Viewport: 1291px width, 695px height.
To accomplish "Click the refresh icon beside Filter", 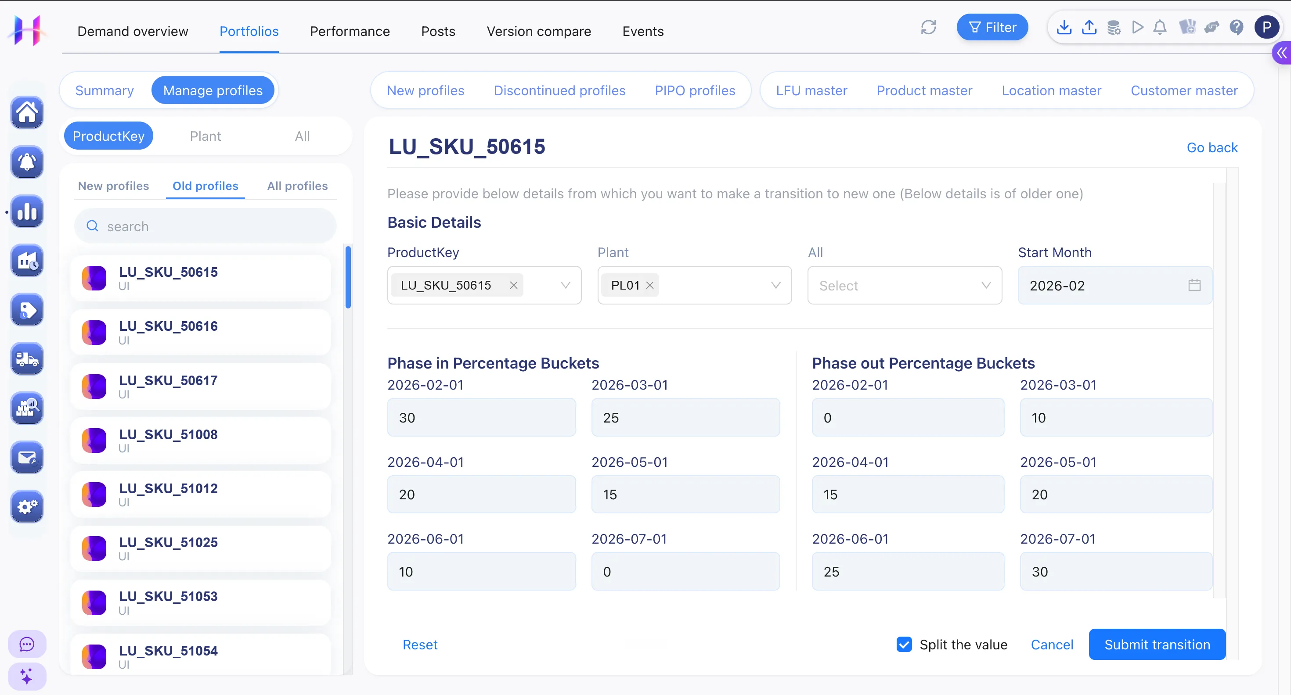I will (928, 27).
